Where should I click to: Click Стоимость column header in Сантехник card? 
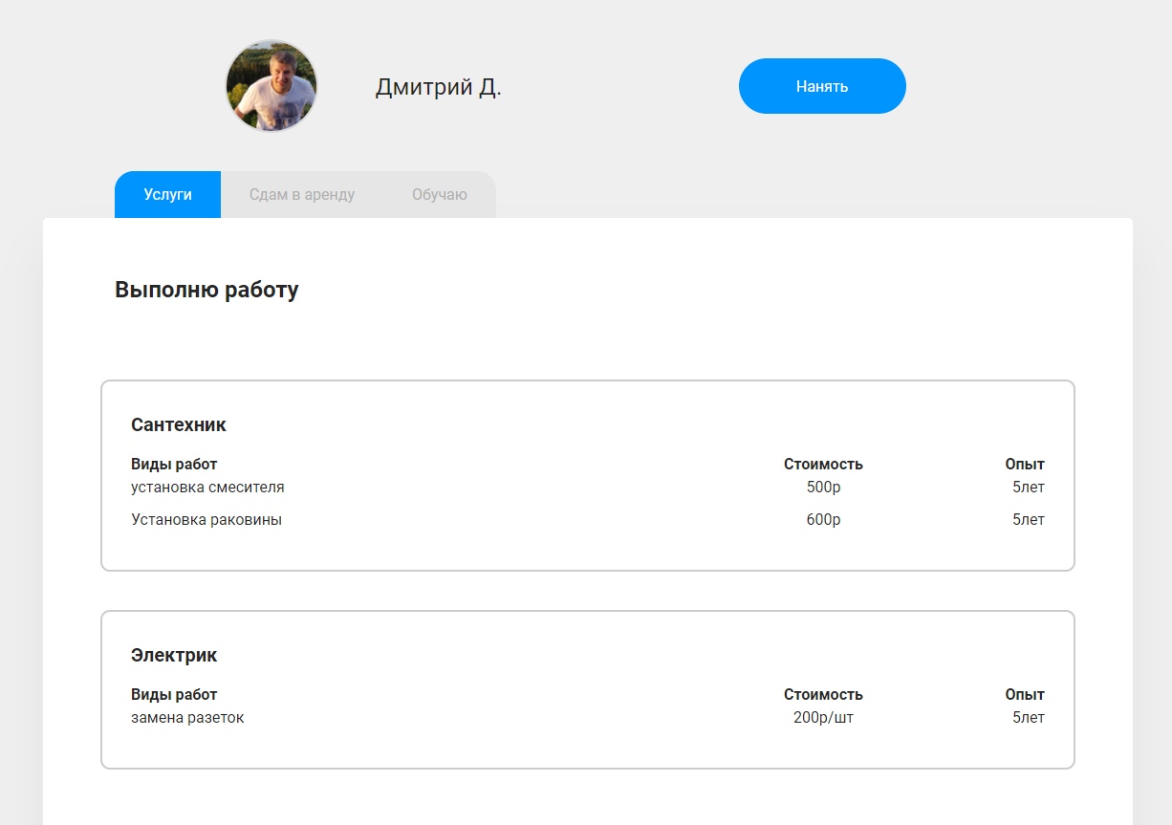point(823,465)
